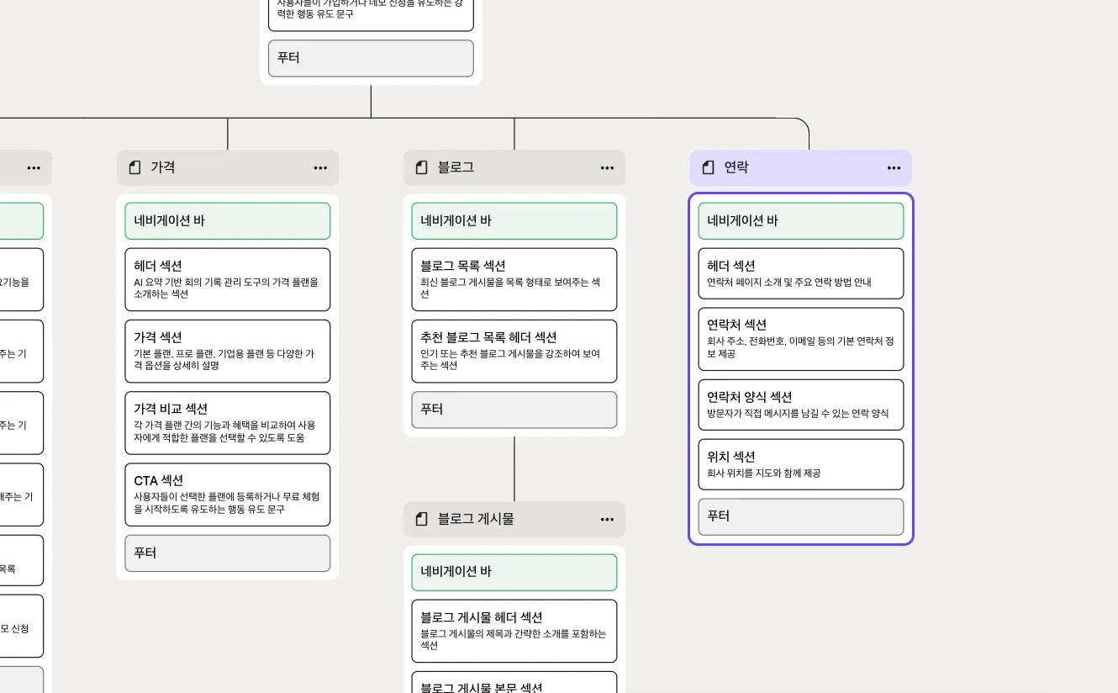Select the 블로그 게시물 헤더 섹션 card
This screenshot has width=1118, height=693.
tap(514, 631)
